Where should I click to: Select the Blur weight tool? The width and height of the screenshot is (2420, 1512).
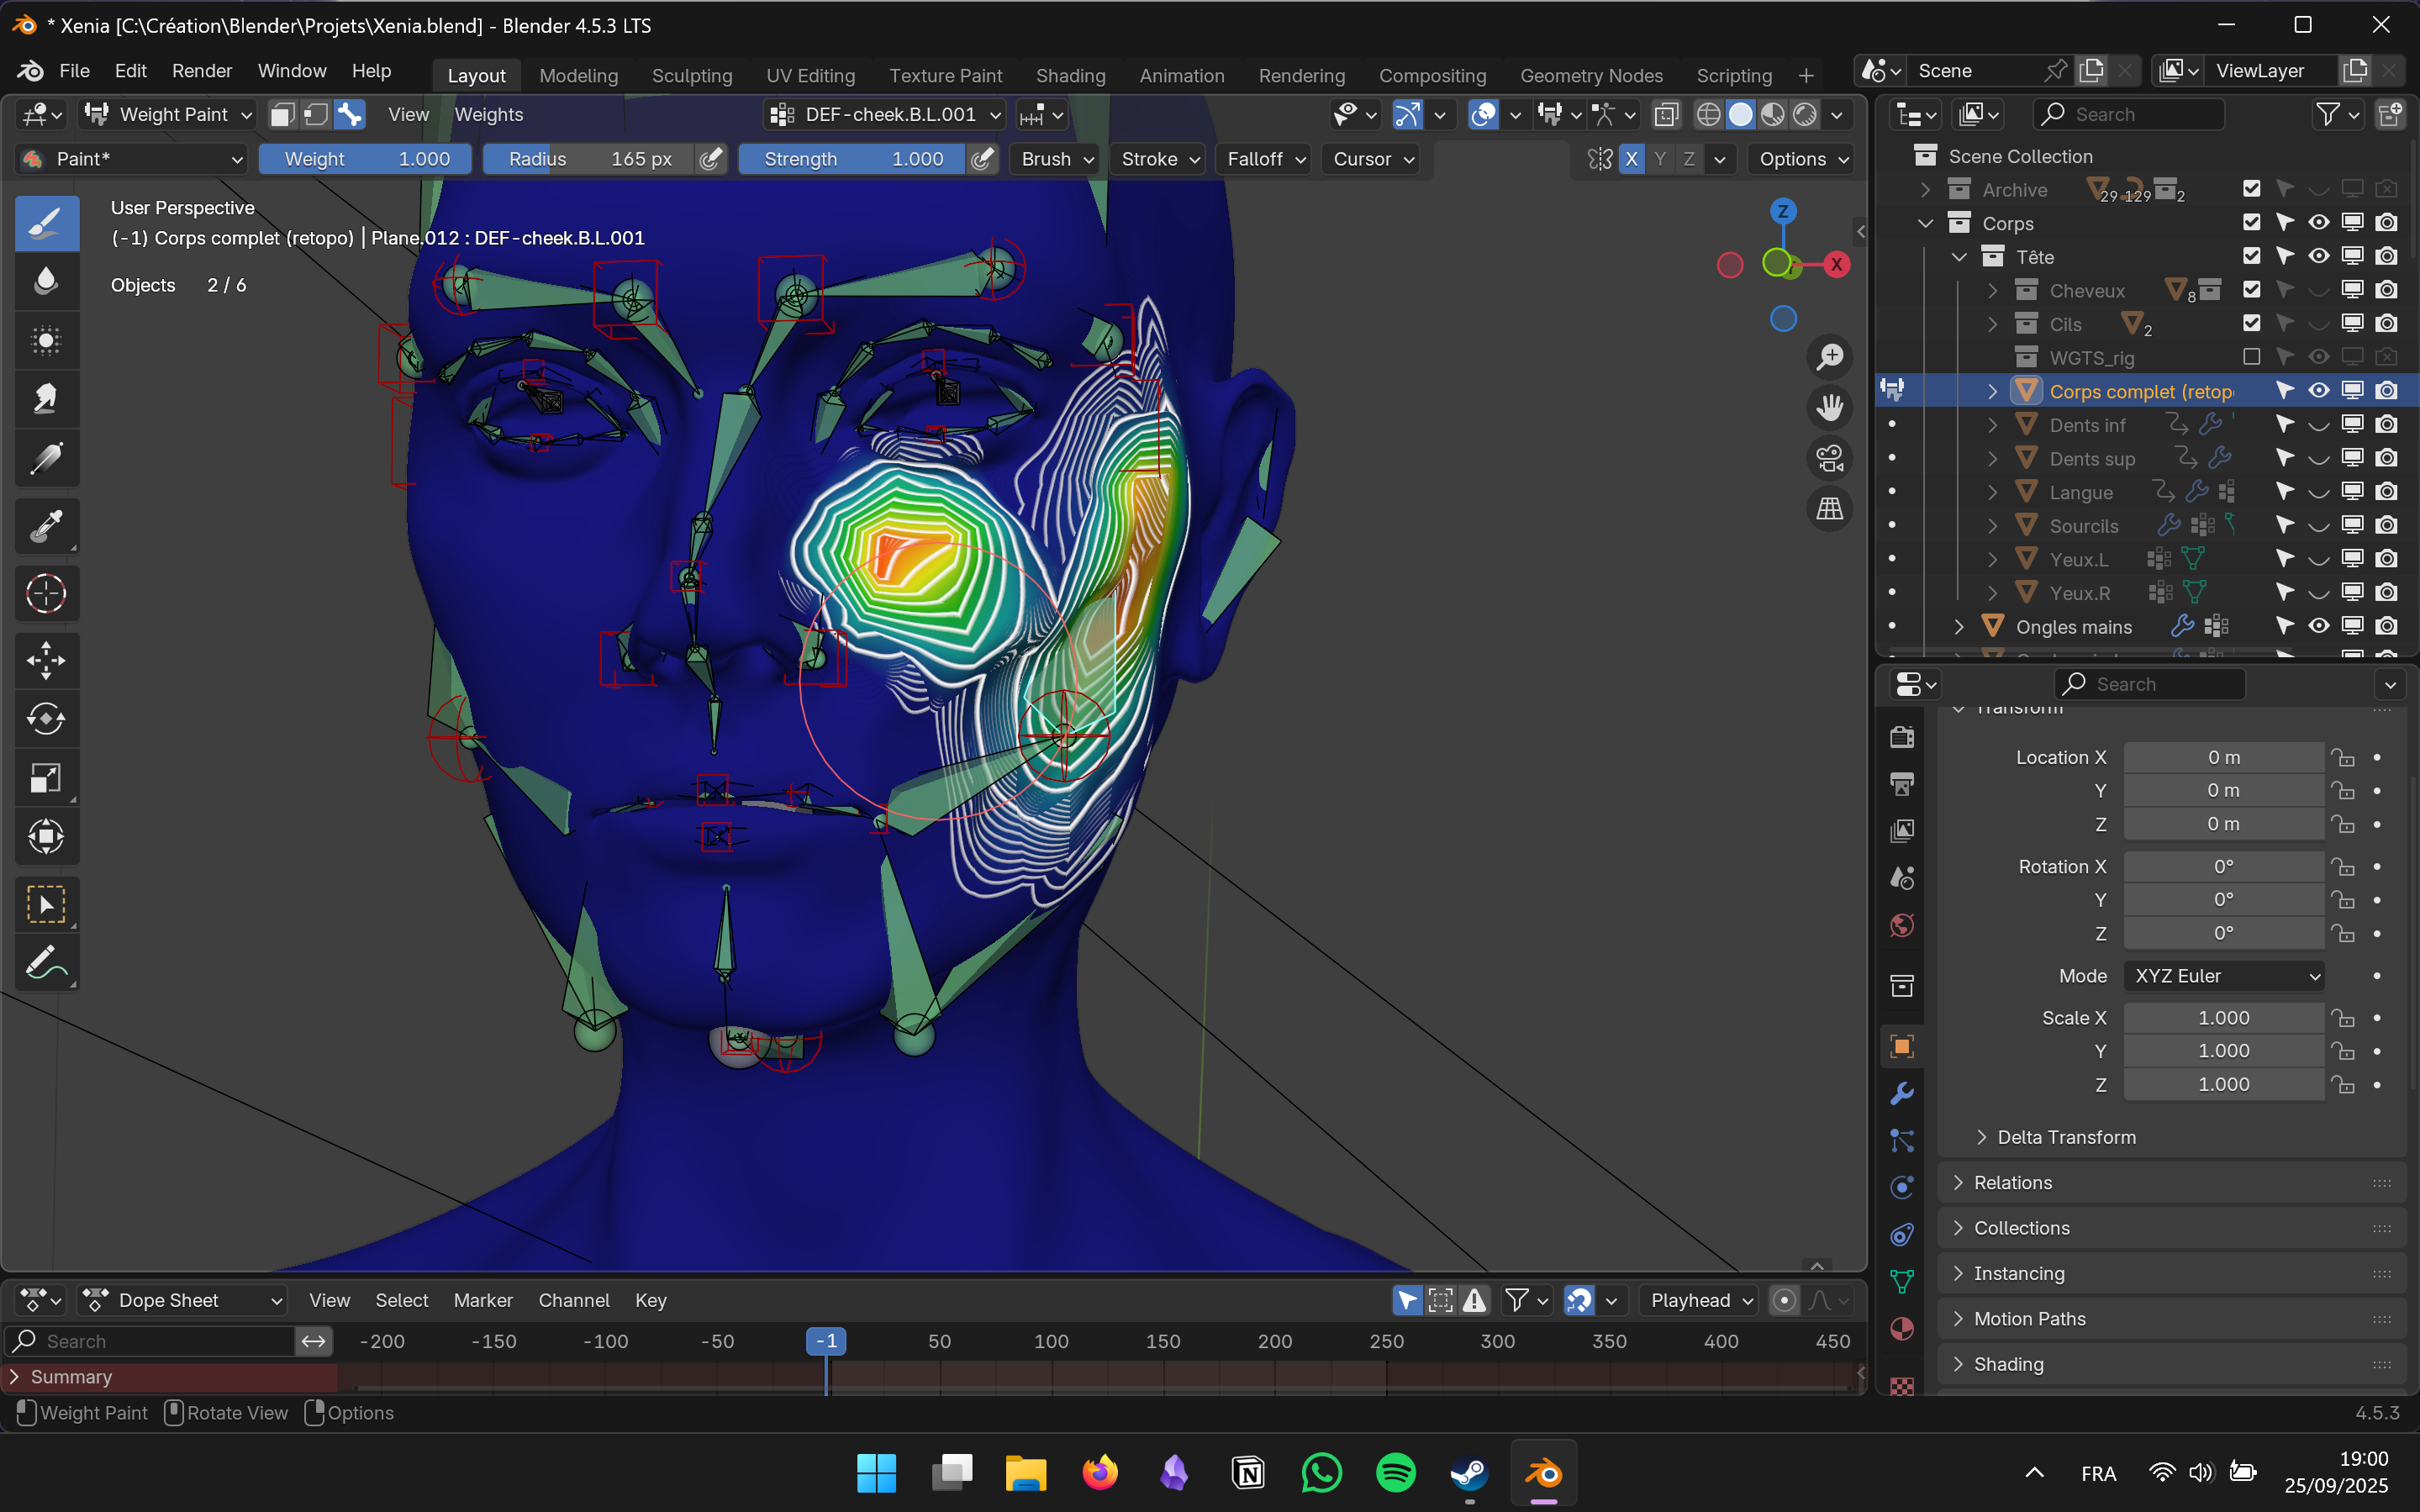click(x=46, y=282)
